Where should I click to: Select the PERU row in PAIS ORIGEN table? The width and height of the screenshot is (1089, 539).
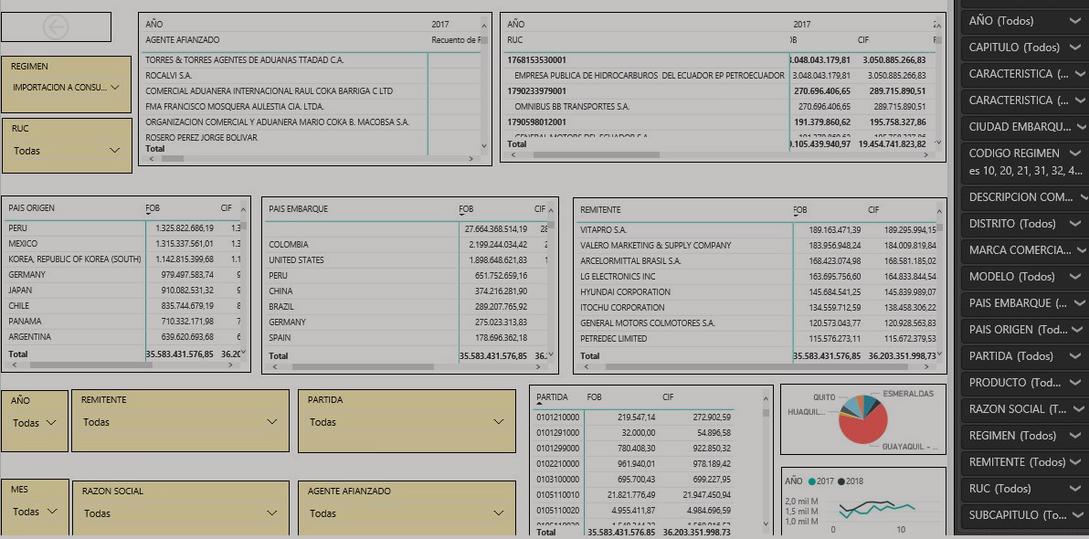[123, 227]
